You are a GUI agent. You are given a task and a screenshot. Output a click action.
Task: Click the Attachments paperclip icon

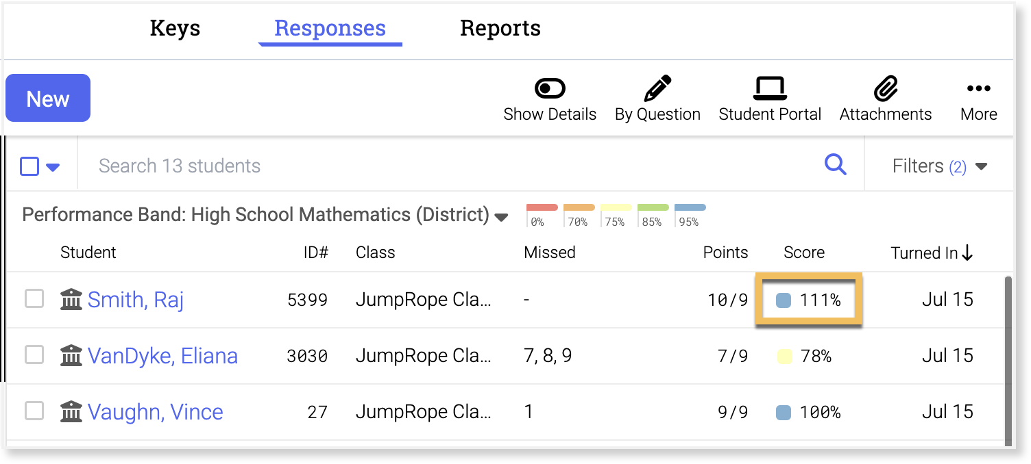point(886,89)
